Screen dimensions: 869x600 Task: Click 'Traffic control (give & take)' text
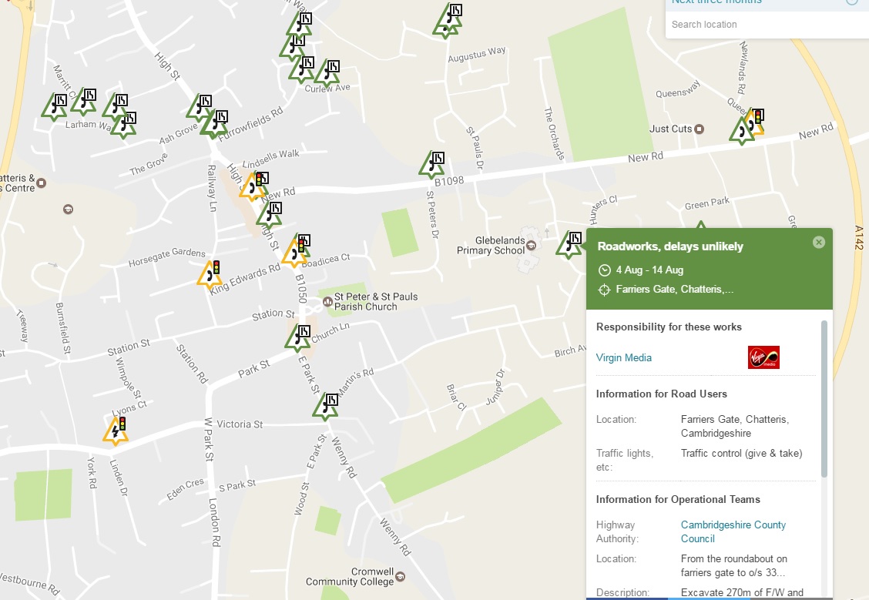(742, 453)
